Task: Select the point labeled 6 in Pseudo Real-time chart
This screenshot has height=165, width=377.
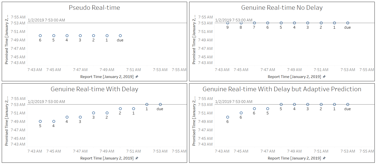Action: click(40, 36)
